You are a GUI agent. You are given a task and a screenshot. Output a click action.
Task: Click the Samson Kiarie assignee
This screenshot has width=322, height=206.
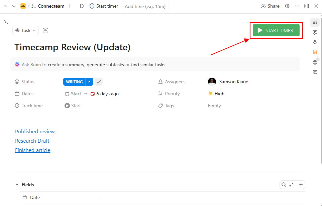(x=234, y=82)
